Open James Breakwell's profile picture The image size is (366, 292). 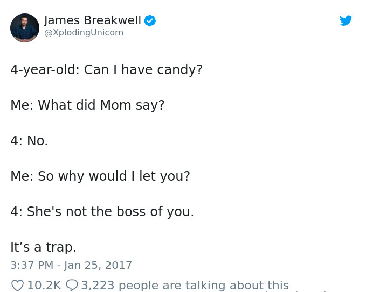coord(25,28)
